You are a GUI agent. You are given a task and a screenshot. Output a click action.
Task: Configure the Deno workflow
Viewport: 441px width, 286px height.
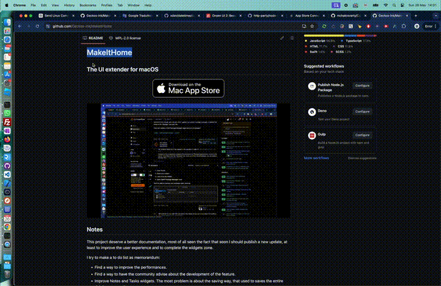coord(362,111)
